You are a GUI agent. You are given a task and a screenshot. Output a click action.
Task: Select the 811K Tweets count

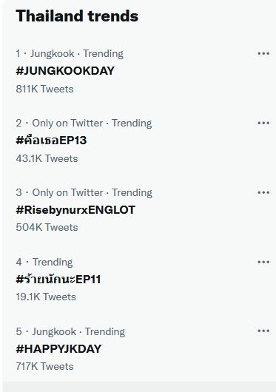point(44,89)
